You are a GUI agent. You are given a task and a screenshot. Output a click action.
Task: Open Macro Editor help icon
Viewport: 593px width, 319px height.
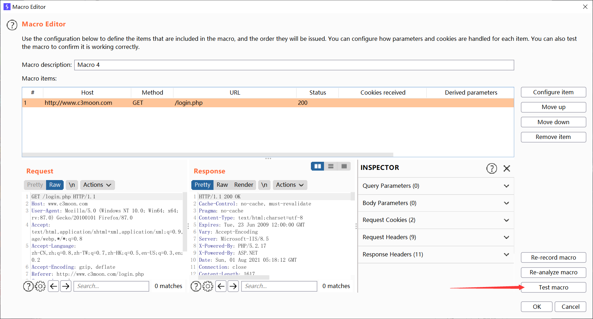pos(12,25)
